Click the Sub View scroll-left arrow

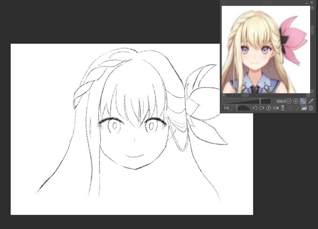pos(224,95)
